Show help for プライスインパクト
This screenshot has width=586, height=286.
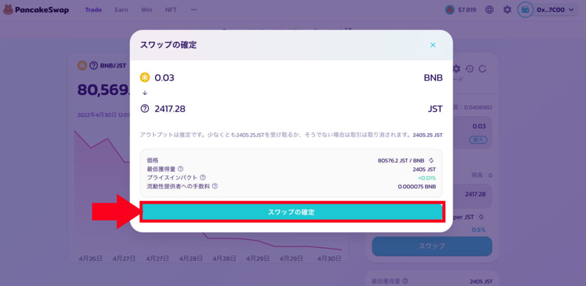203,177
